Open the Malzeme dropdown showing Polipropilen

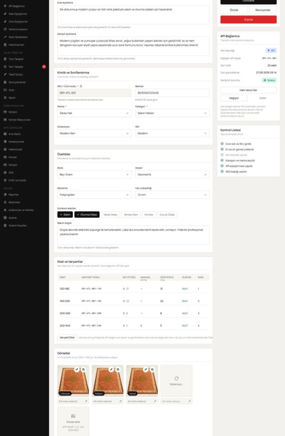(x=94, y=195)
